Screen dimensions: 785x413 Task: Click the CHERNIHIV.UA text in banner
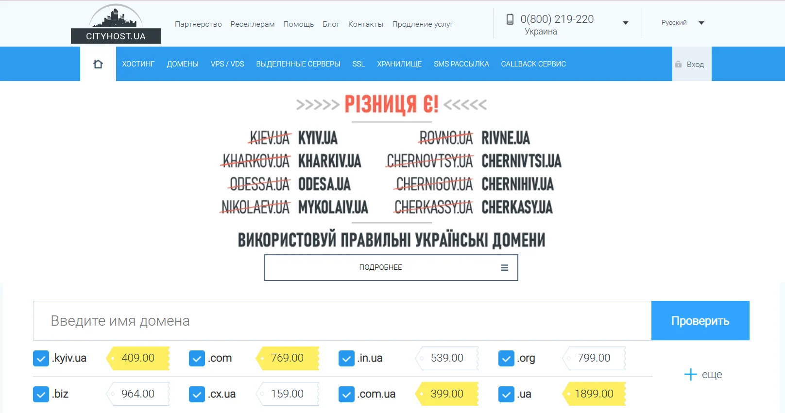517,184
